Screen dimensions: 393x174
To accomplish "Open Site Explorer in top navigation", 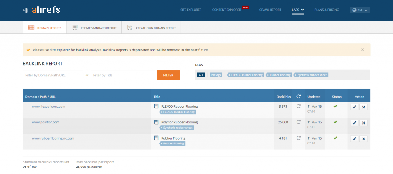I will coord(191,10).
